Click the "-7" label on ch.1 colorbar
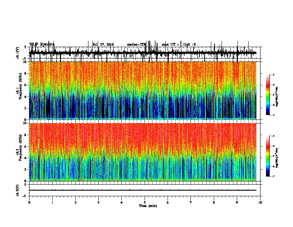 [273, 115]
